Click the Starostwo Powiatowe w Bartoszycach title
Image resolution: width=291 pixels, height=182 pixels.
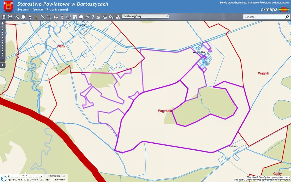tap(63, 4)
